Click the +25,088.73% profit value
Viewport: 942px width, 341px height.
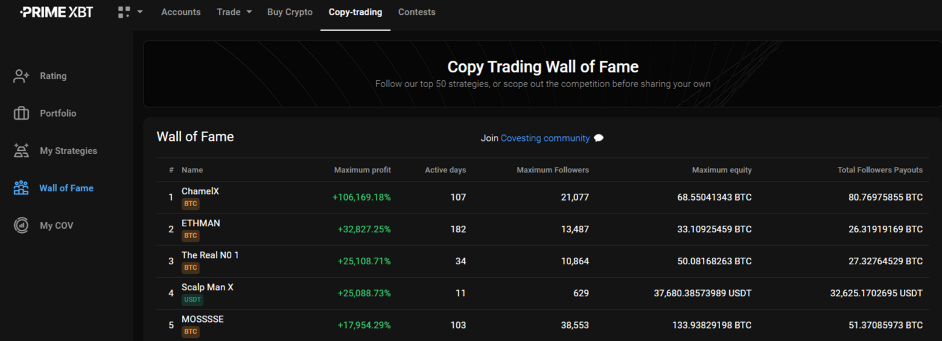click(364, 293)
